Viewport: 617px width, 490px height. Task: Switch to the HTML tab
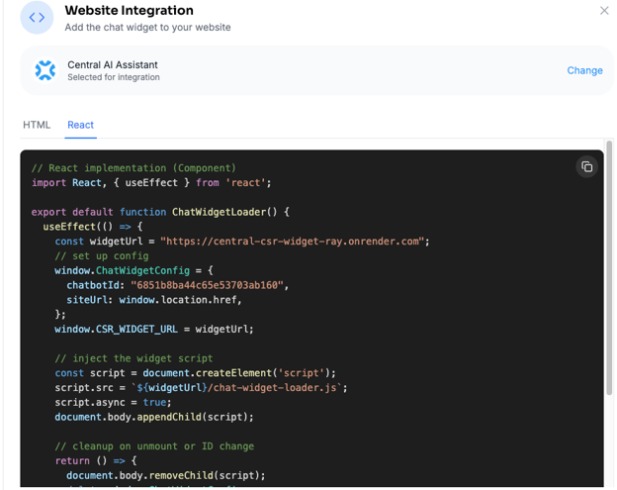click(37, 125)
